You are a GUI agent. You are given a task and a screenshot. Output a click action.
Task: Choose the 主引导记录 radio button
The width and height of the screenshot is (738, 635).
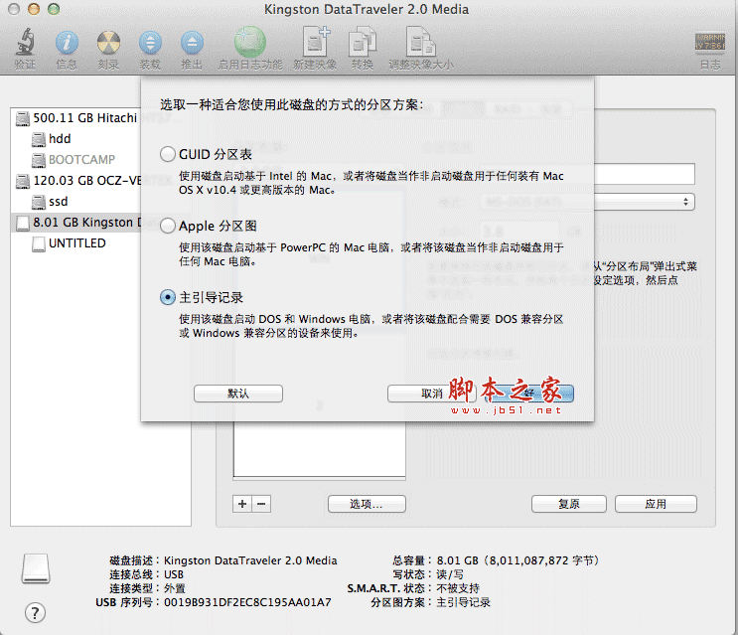point(168,297)
